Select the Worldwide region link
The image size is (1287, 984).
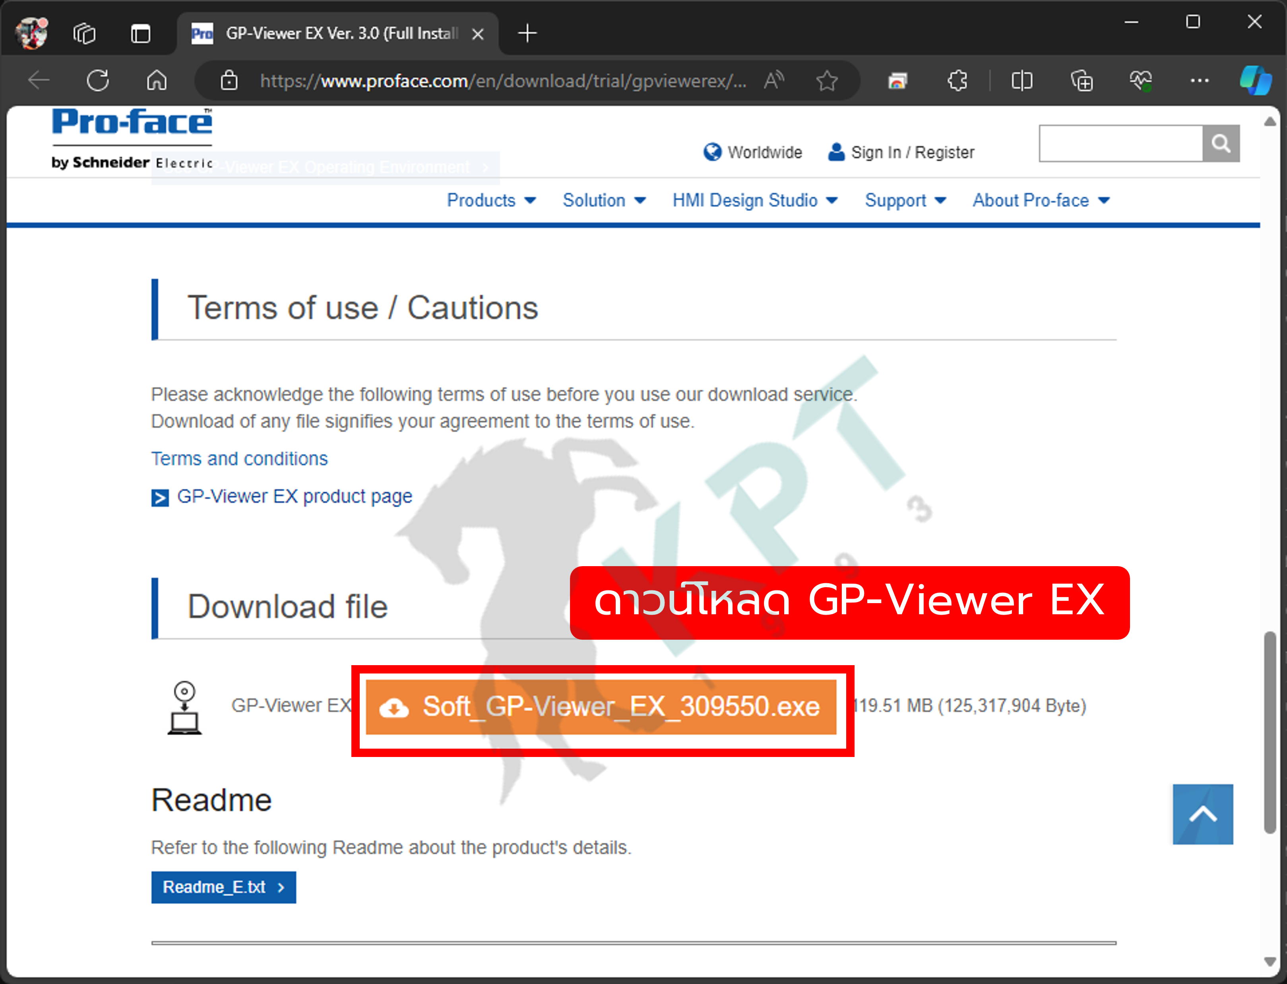point(753,152)
